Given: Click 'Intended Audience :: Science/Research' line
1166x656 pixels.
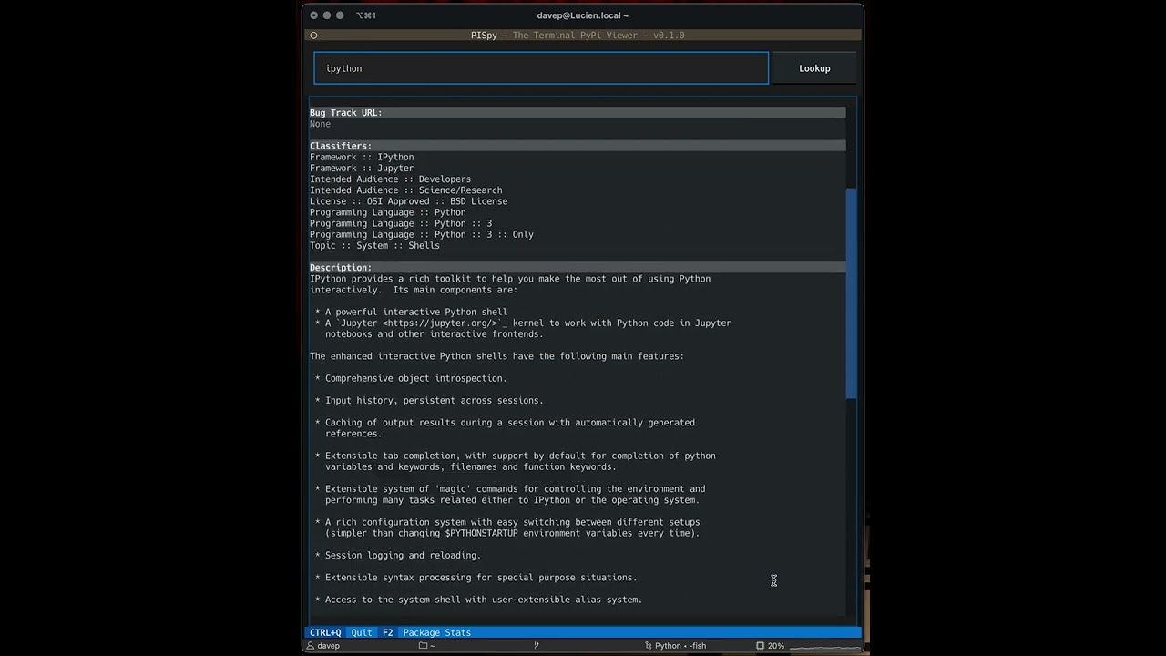Looking at the screenshot, I should [x=405, y=190].
